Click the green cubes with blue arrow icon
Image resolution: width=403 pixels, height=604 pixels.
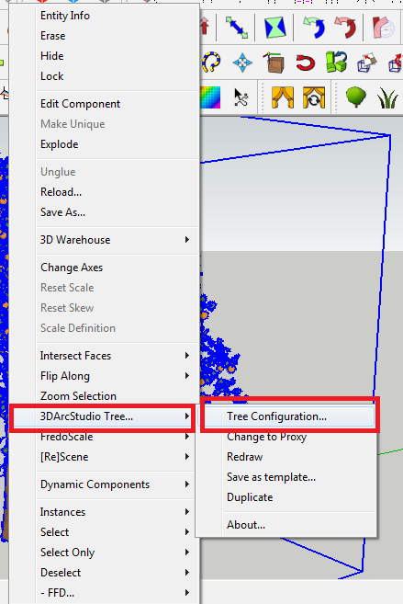coord(337,63)
